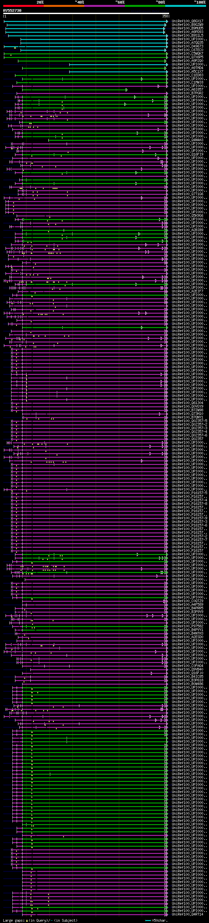The height and width of the screenshot is (923, 209).
Task: Click the cyan alignment bar for UniRef100_A5C1X7
Action: pos(119,72)
